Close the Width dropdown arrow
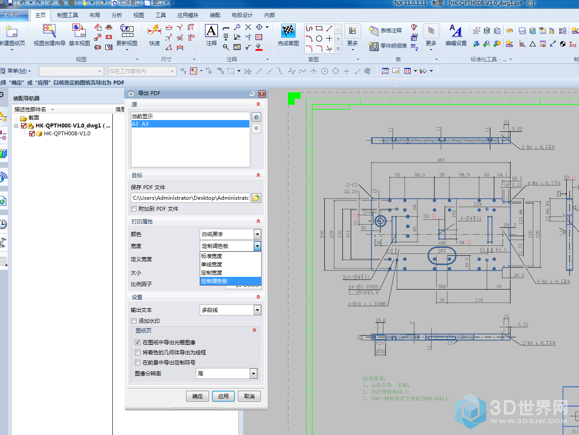This screenshot has width=579, height=435. [257, 246]
